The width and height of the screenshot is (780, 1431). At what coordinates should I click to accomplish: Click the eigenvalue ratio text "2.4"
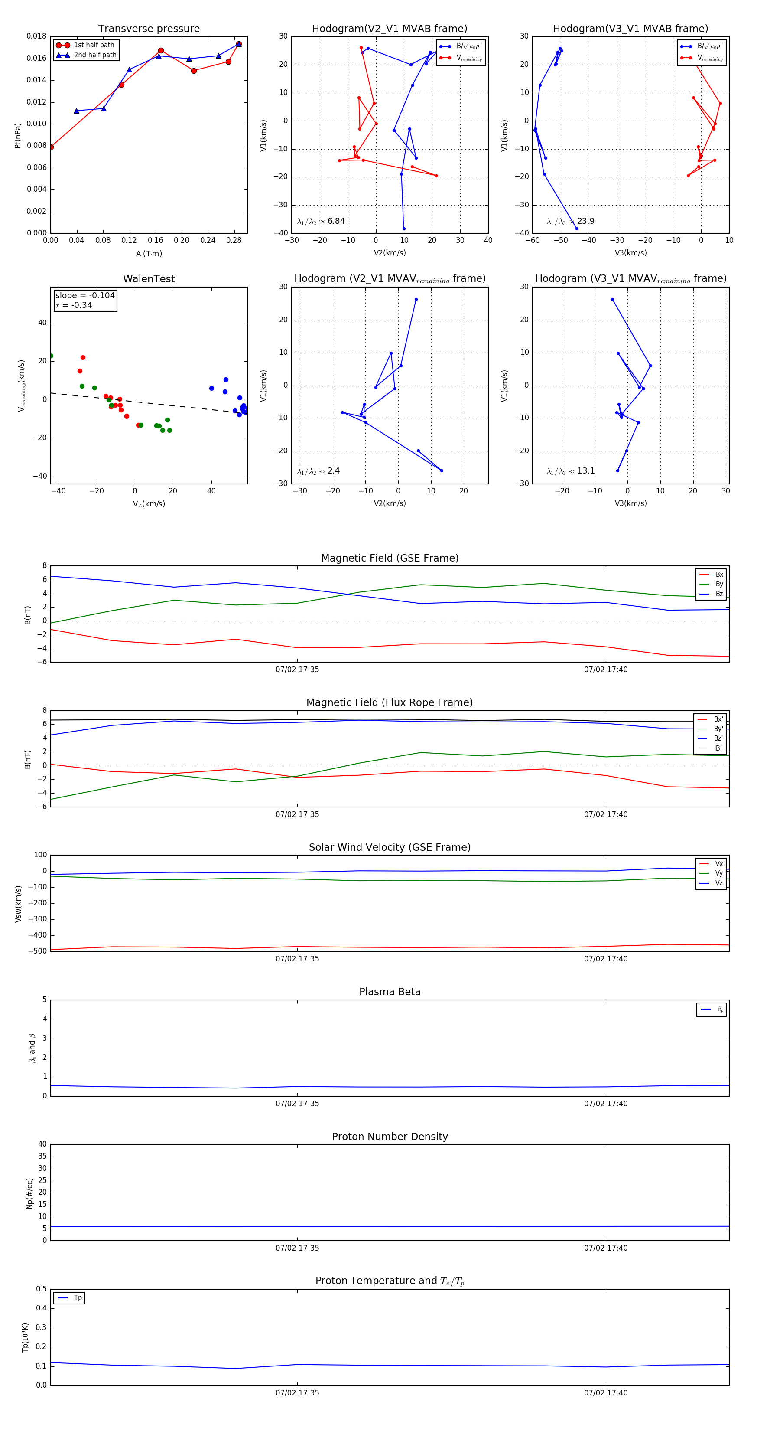coord(333,471)
